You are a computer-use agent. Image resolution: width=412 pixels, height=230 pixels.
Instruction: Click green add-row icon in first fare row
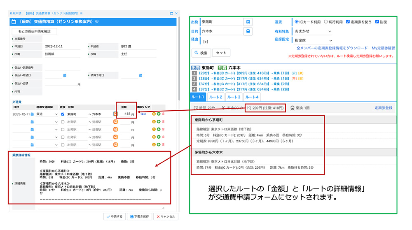pos(159,114)
